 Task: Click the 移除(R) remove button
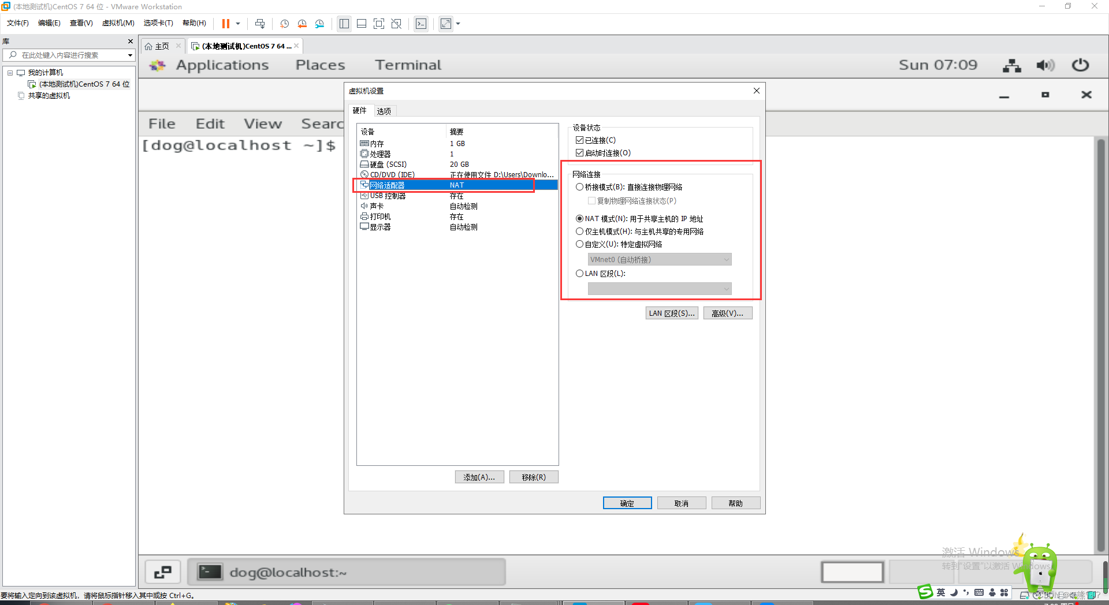click(534, 477)
